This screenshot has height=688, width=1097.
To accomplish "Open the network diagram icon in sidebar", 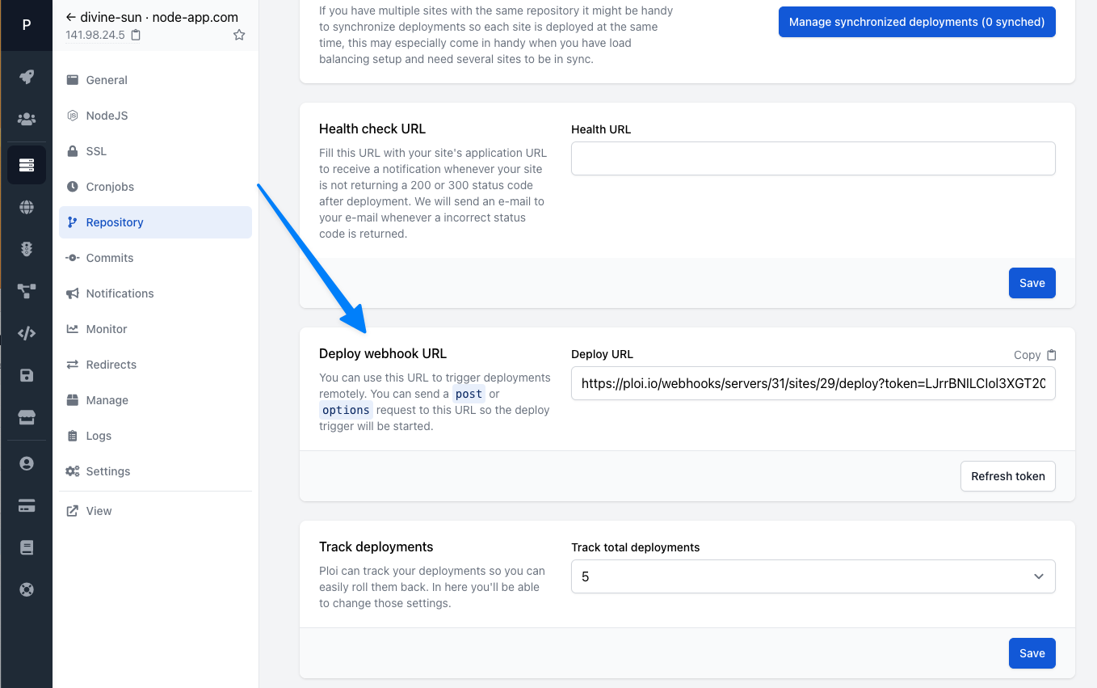I will [x=27, y=291].
